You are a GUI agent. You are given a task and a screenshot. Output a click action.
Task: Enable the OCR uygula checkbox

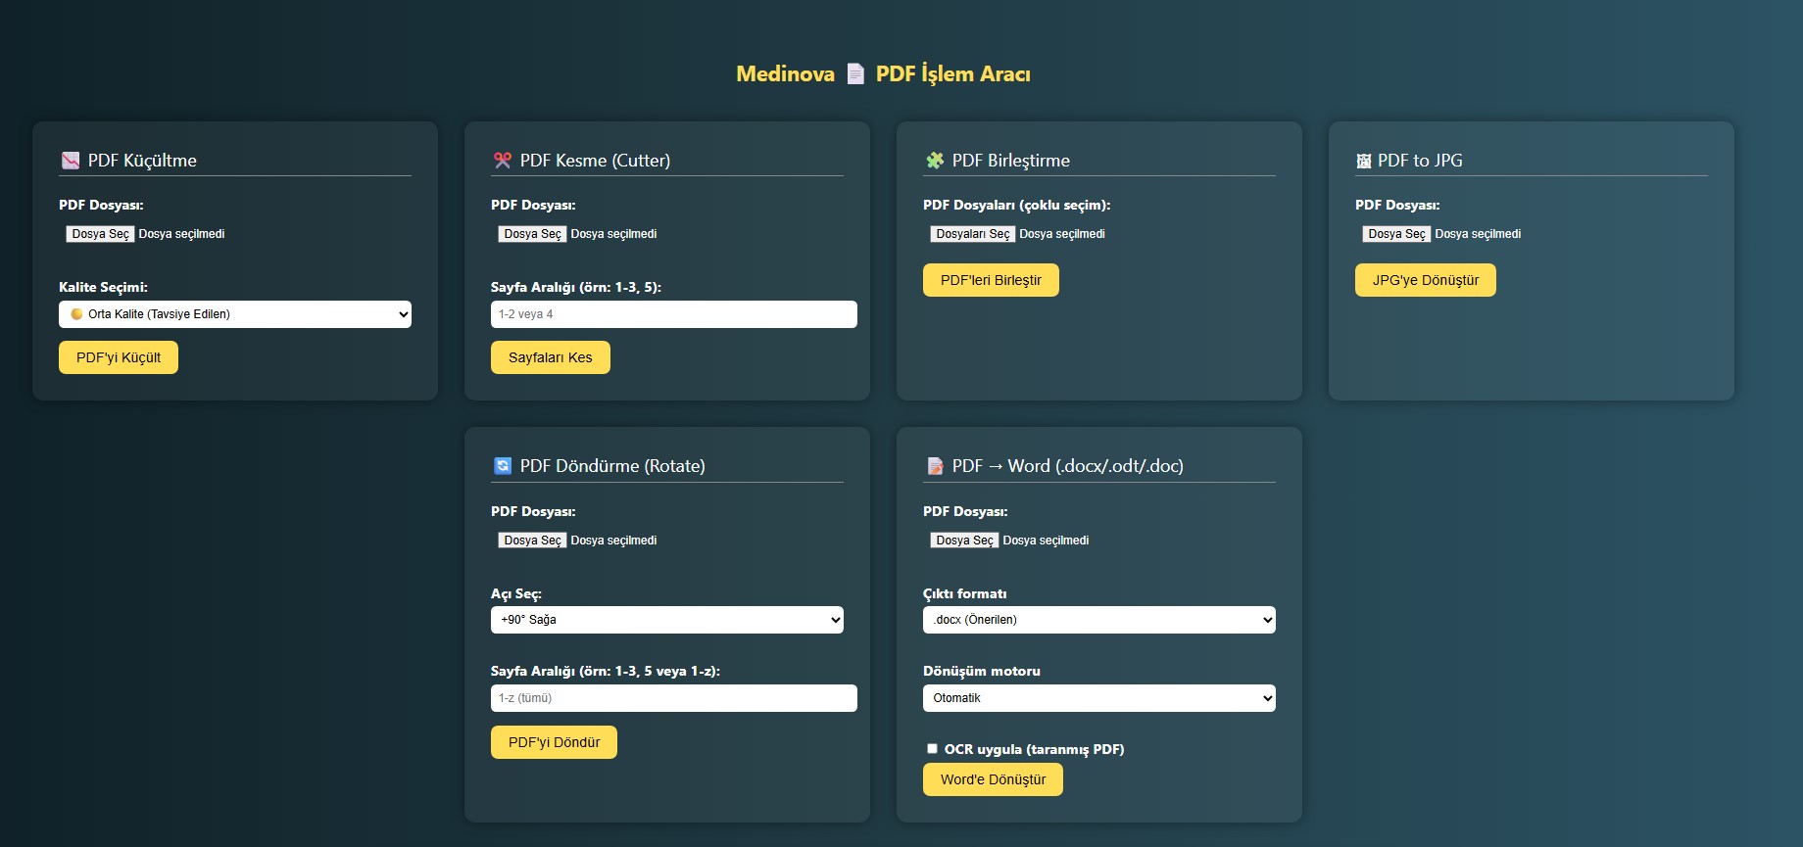pyautogui.click(x=932, y=749)
